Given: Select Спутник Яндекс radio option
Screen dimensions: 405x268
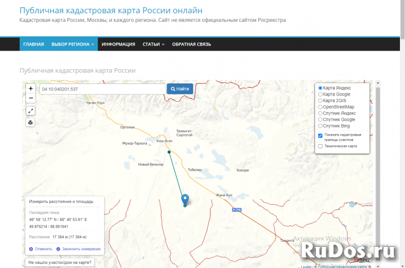Looking at the screenshot, I should tap(320, 113).
